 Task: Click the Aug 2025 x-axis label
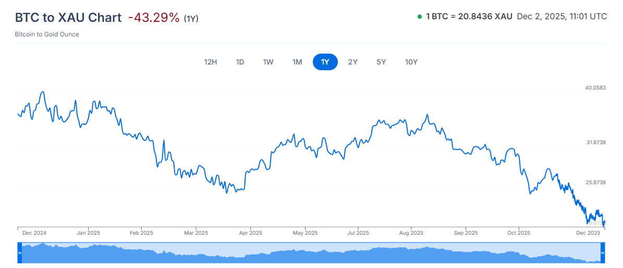point(411,233)
